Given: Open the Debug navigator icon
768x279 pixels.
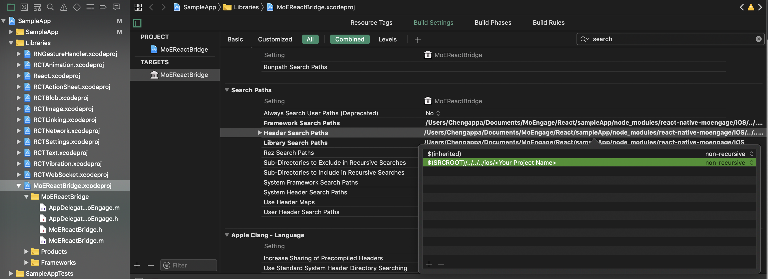Looking at the screenshot, I should point(90,7).
